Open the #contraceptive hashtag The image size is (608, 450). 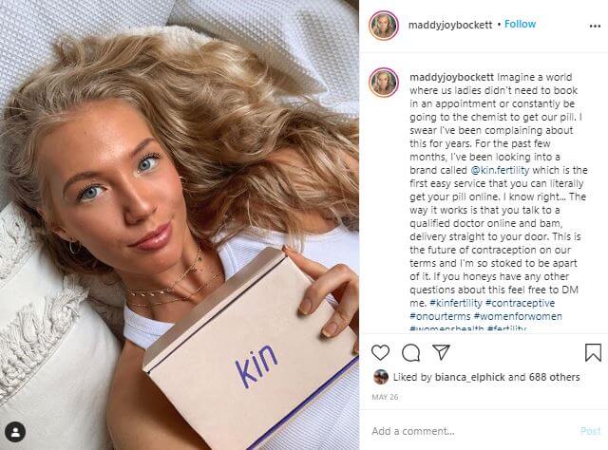point(520,303)
